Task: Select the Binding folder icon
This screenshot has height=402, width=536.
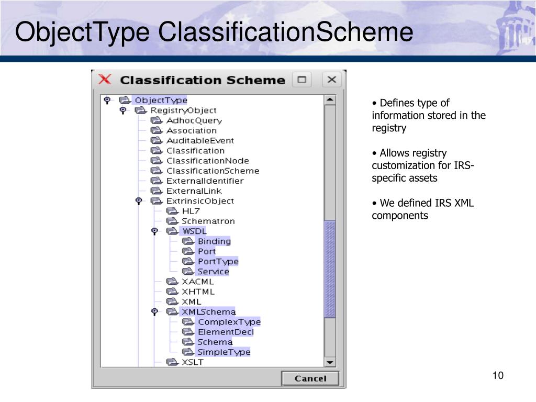Action: tap(188, 241)
